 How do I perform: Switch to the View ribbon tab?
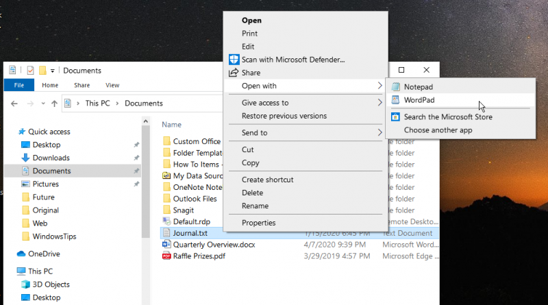coord(112,85)
